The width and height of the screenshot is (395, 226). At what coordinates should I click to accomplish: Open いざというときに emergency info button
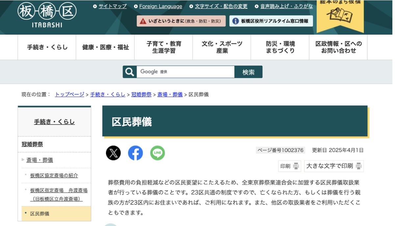point(181,21)
